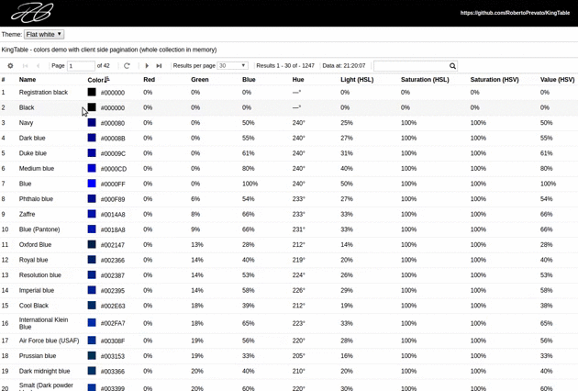This screenshot has width=578, height=391.
Task: Click hex code #00308F
Action: [x=113, y=341]
